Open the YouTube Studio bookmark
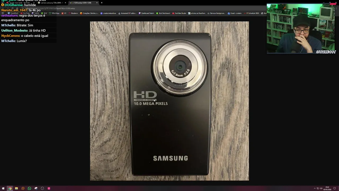Screen dimensions: 339x191 click(x=179, y=13)
